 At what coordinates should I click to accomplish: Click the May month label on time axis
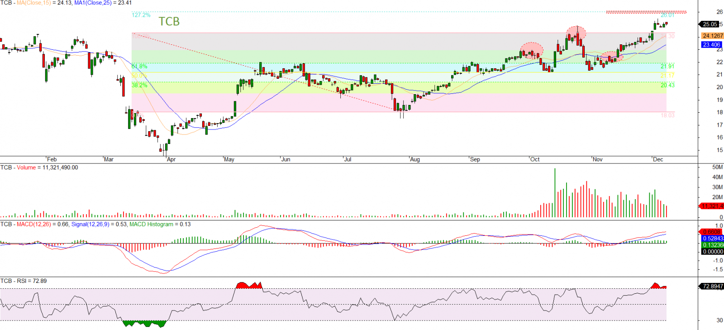point(229,159)
